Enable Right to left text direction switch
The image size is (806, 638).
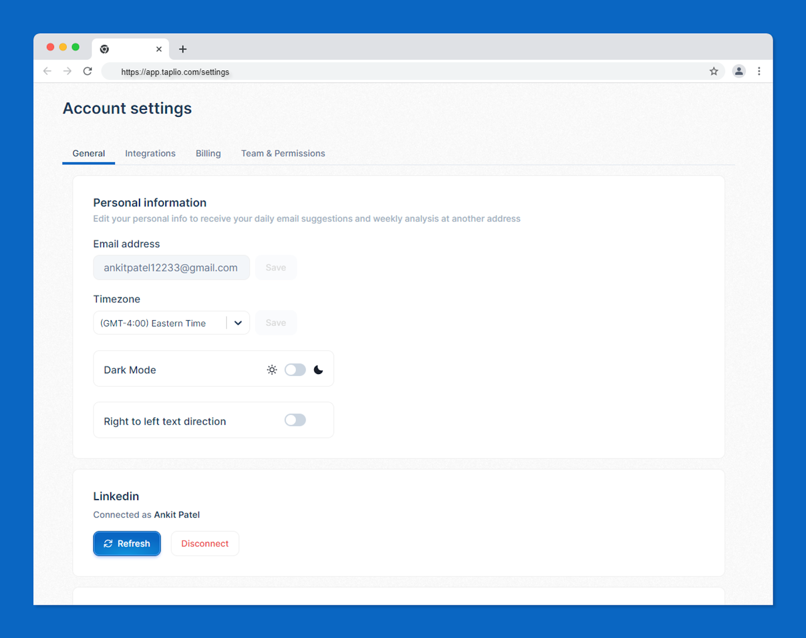point(295,420)
